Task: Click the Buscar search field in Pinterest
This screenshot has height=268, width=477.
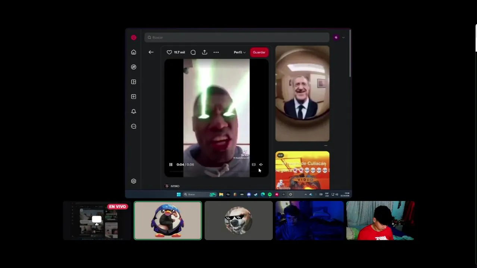Action: coord(237,38)
